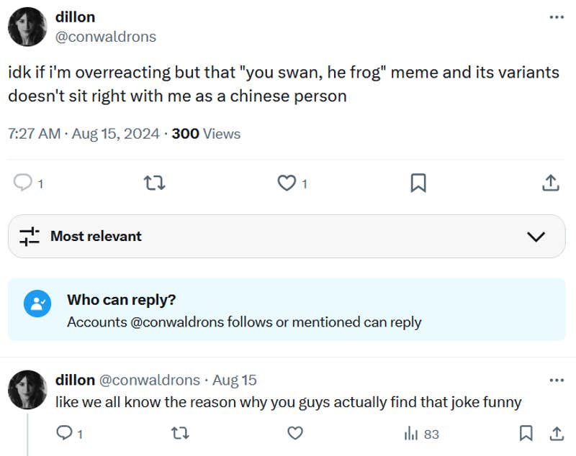Click the Most relevant filter icon
Screen dimensions: 576x456
tap(29, 237)
